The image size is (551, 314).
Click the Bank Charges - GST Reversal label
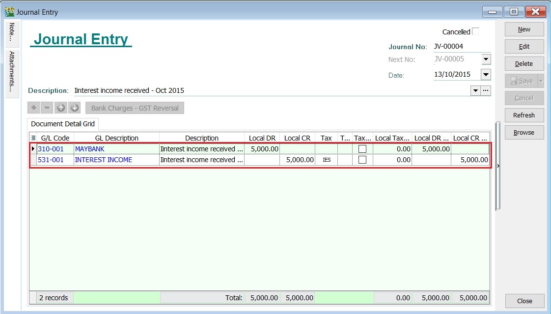135,107
